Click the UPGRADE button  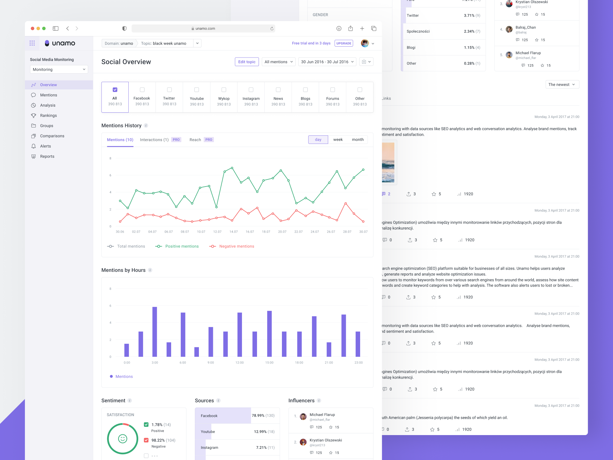click(x=344, y=43)
